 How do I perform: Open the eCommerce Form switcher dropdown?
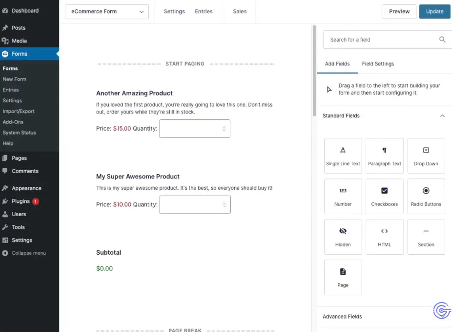[106, 12]
